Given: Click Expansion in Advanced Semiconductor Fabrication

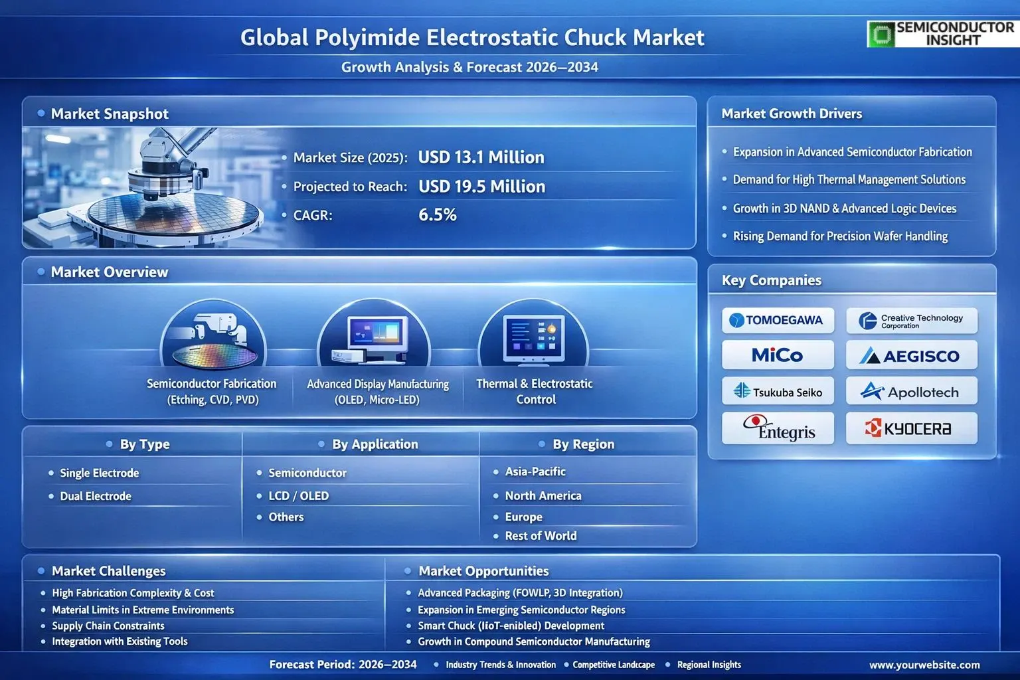Looking at the screenshot, I should click(x=853, y=152).
